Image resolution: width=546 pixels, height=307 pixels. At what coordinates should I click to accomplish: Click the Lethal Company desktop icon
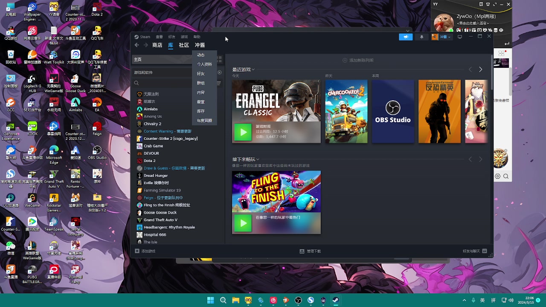point(76,226)
